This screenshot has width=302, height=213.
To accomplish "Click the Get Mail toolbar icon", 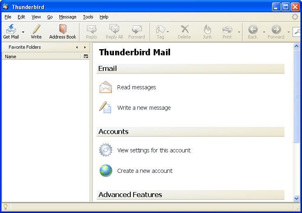I will tap(11, 29).
